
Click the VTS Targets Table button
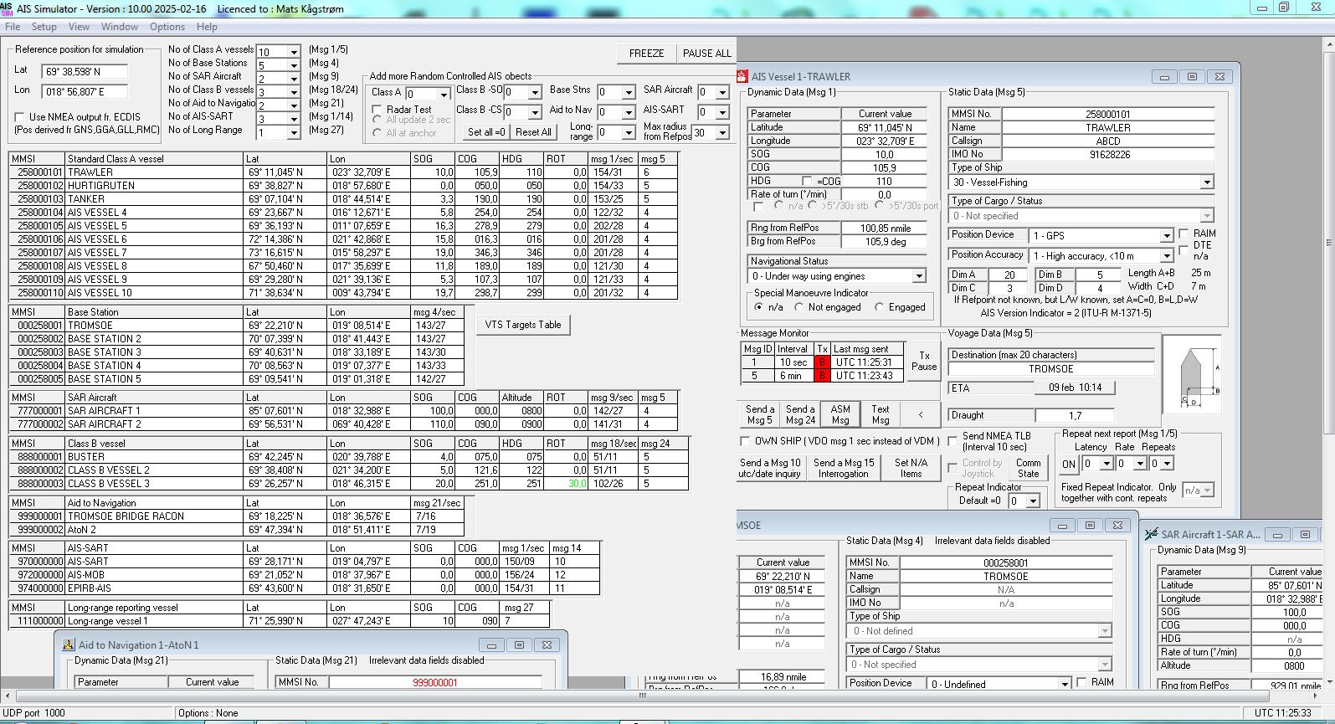point(523,325)
